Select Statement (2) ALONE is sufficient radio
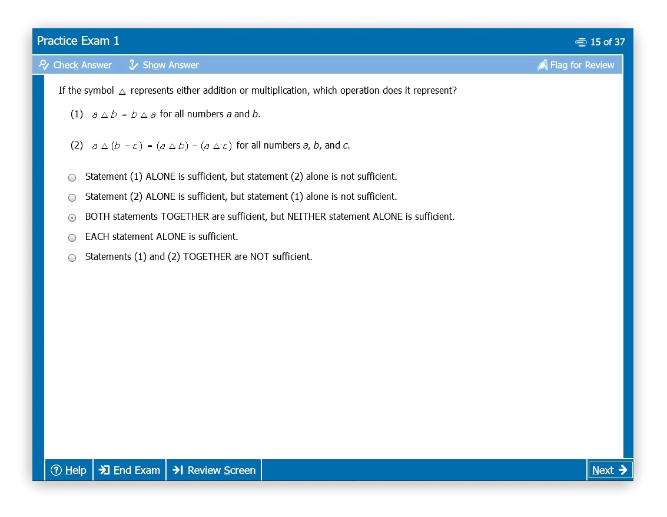The height and width of the screenshot is (517, 667). 72,197
